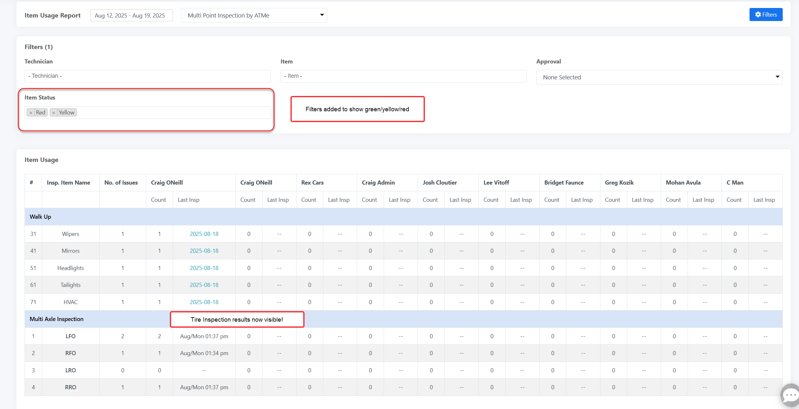The width and height of the screenshot is (799, 409).
Task: Click LFO's Aug/Mon 01:37 pm timestamp
Action: 204,336
